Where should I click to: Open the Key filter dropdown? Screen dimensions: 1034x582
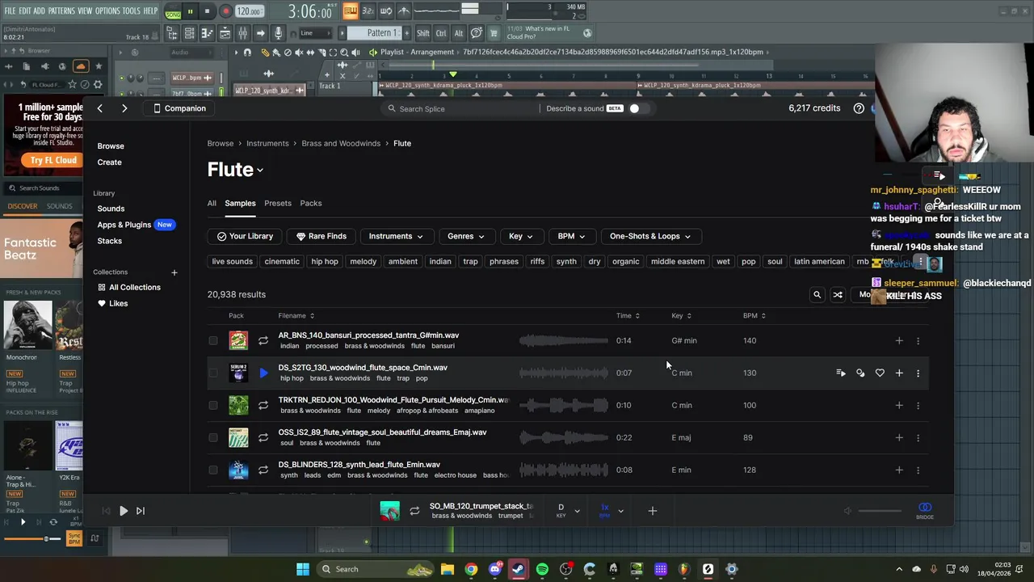(x=520, y=236)
